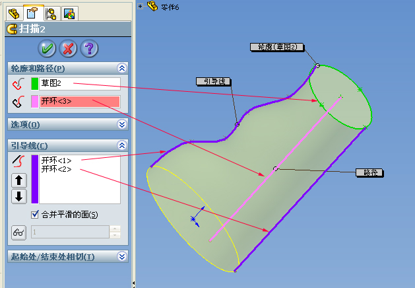Click the guide curves icon
The width and height of the screenshot is (415, 288).
click(x=18, y=161)
